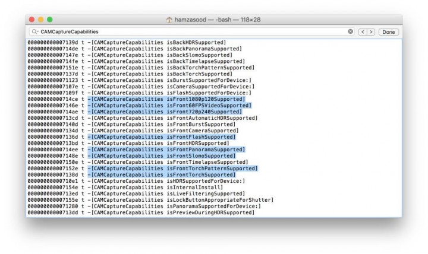
Task: Go to previous search match arrow
Action: [x=363, y=32]
